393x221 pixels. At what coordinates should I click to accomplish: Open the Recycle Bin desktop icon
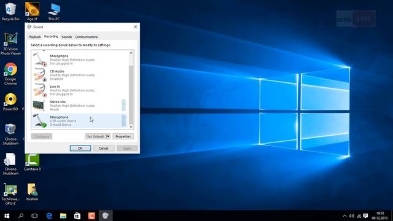[x=10, y=11]
